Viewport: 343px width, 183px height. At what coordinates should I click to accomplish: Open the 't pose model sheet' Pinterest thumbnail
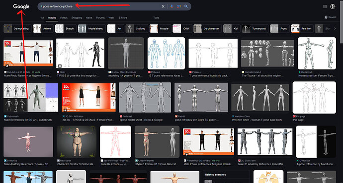(x=145, y=98)
